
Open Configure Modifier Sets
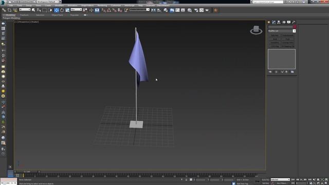coord(293,72)
